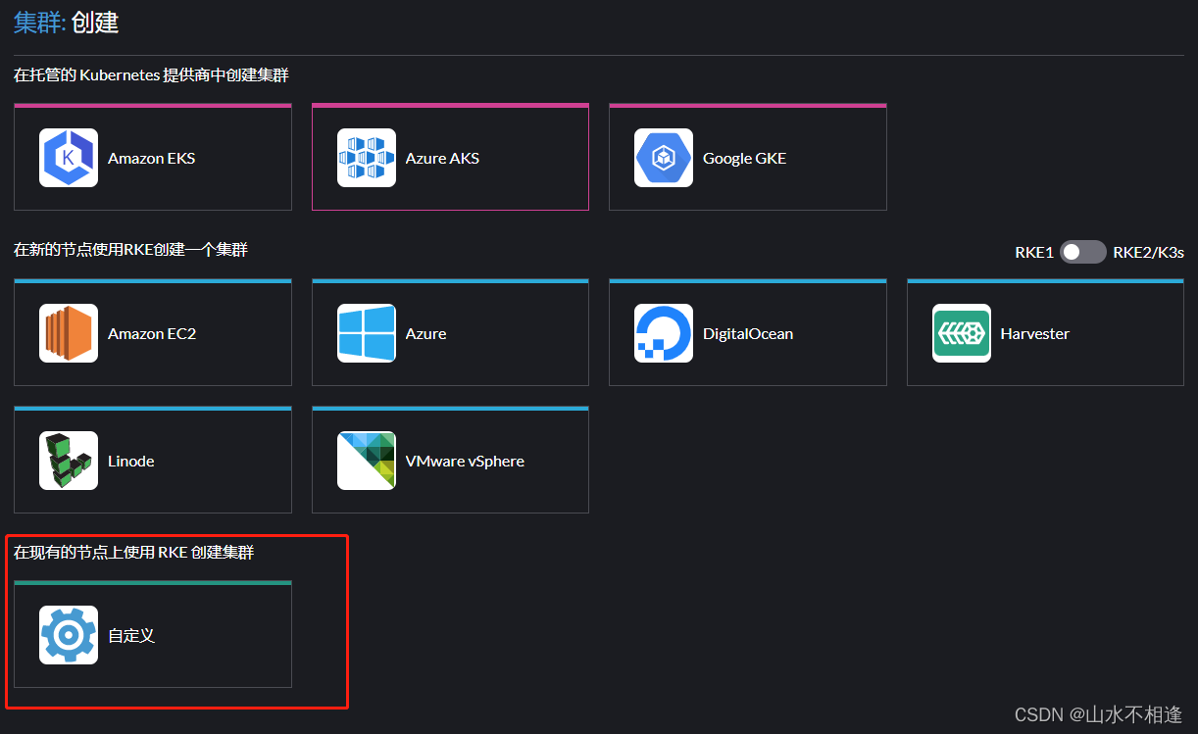Click the RKE2/K3s label
This screenshot has height=734, width=1198.
pos(1148,253)
